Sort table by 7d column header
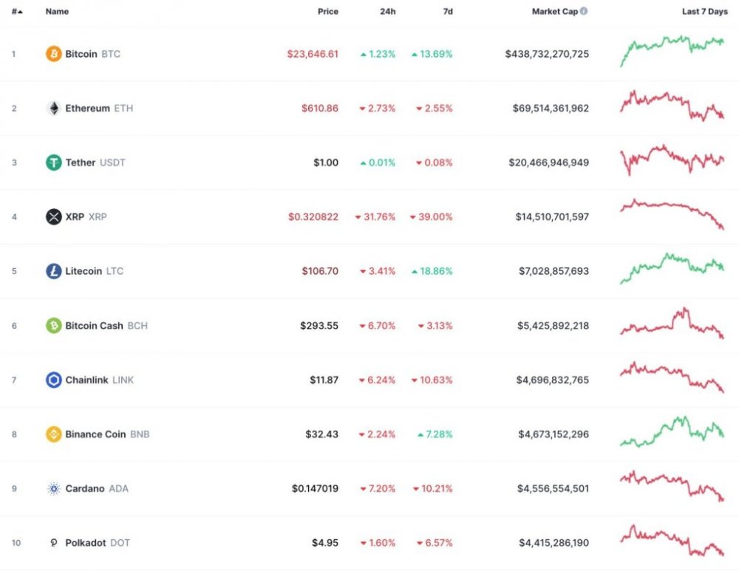The width and height of the screenshot is (739, 571). (x=446, y=12)
